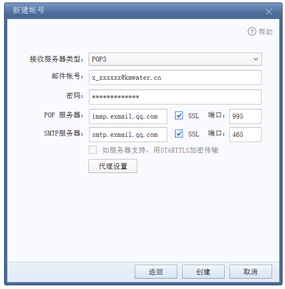The width and height of the screenshot is (285, 289).
Task: Edit the SMTP服务器 address field
Action: 128,134
